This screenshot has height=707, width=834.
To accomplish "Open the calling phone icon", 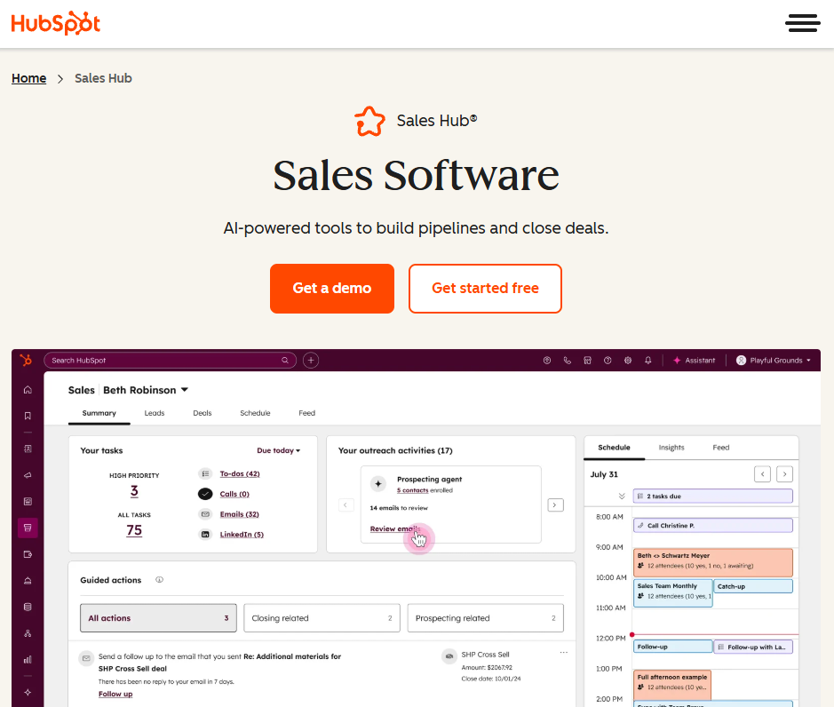I will click(x=567, y=360).
